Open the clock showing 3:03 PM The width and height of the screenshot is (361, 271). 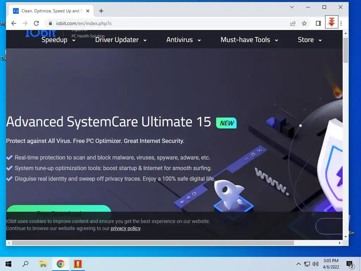pos(331,264)
